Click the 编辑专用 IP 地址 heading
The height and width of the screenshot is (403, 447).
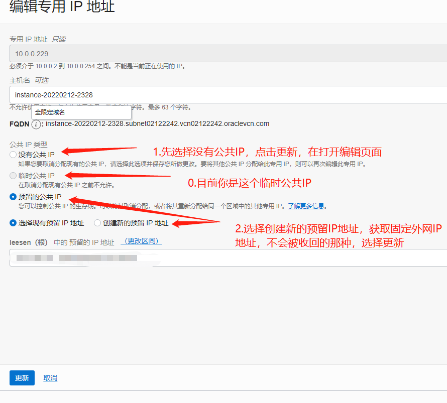tap(62, 6)
